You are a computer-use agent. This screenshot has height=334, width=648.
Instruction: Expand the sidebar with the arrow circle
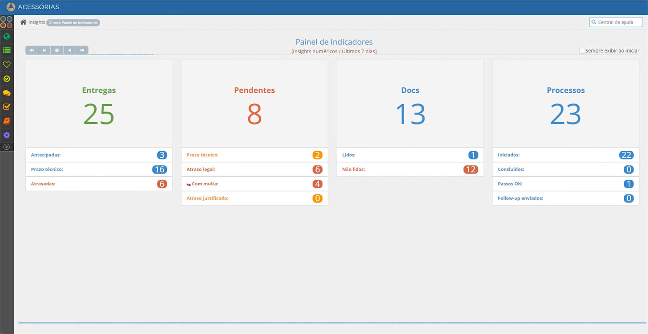pos(7,147)
